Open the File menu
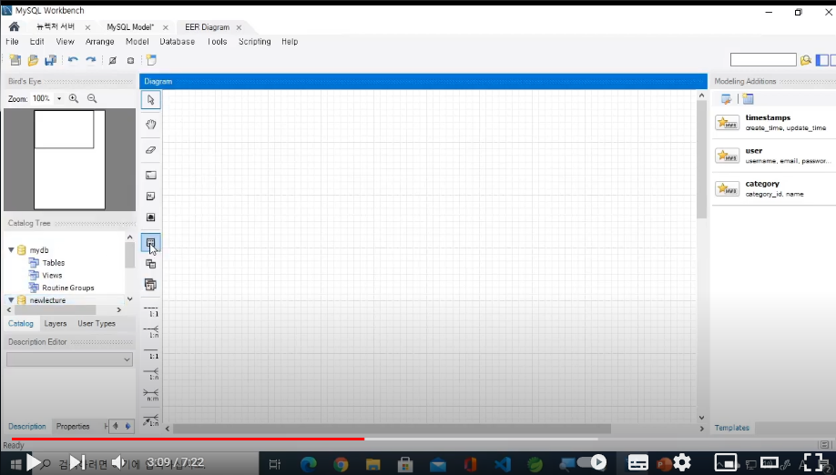 [12, 42]
